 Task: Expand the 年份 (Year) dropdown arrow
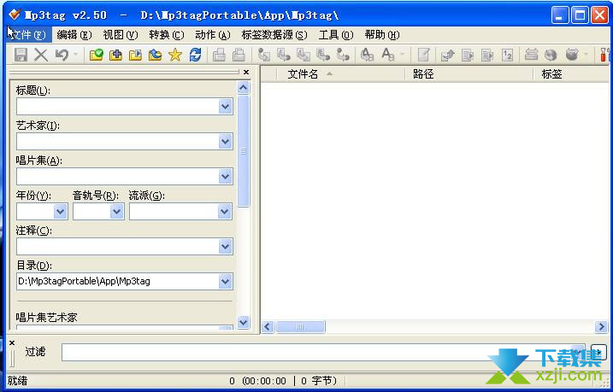(x=60, y=212)
